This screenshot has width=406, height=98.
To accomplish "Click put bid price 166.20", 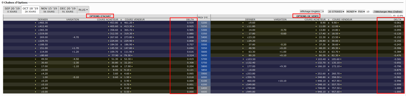I will pos(321,66).
